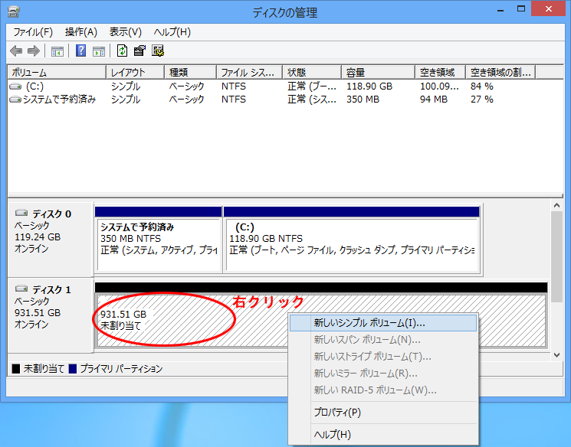This screenshot has width=571, height=447.
Task: Open the 操作(A) menu
Action: coord(81,32)
